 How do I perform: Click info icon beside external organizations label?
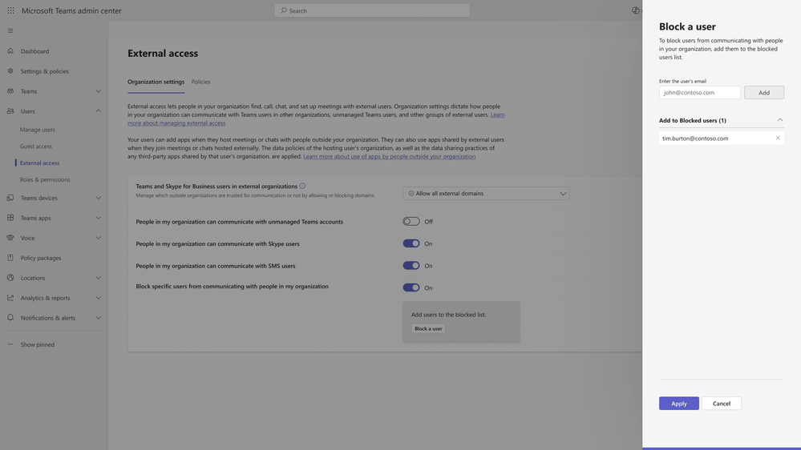(x=302, y=187)
